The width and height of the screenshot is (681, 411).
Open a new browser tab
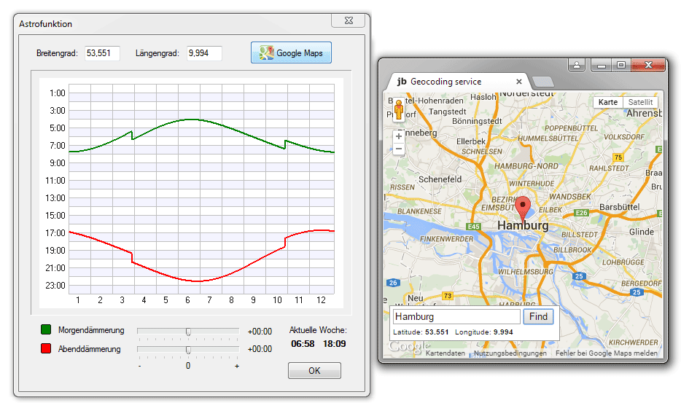click(x=543, y=82)
